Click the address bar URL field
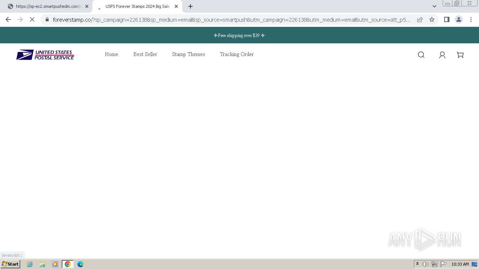479x269 pixels. click(x=231, y=19)
